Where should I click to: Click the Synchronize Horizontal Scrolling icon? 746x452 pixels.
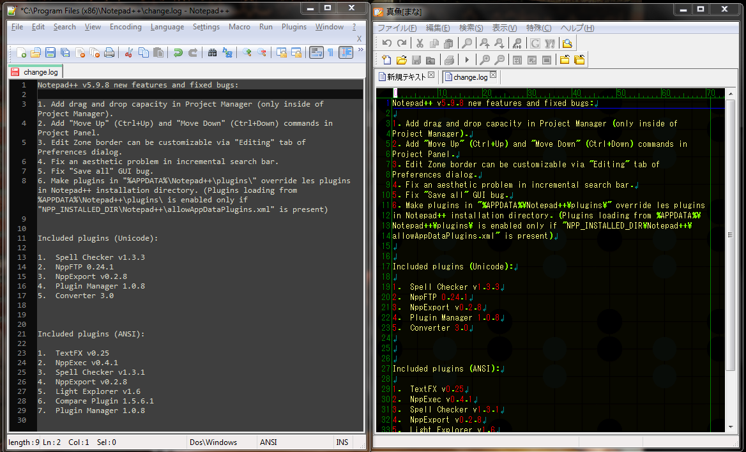click(x=296, y=52)
